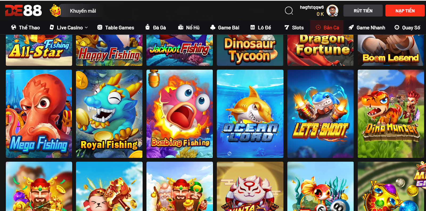This screenshot has height=211, width=426.
Task: Click the rocket icon for Game Nhanh
Action: pos(351,27)
